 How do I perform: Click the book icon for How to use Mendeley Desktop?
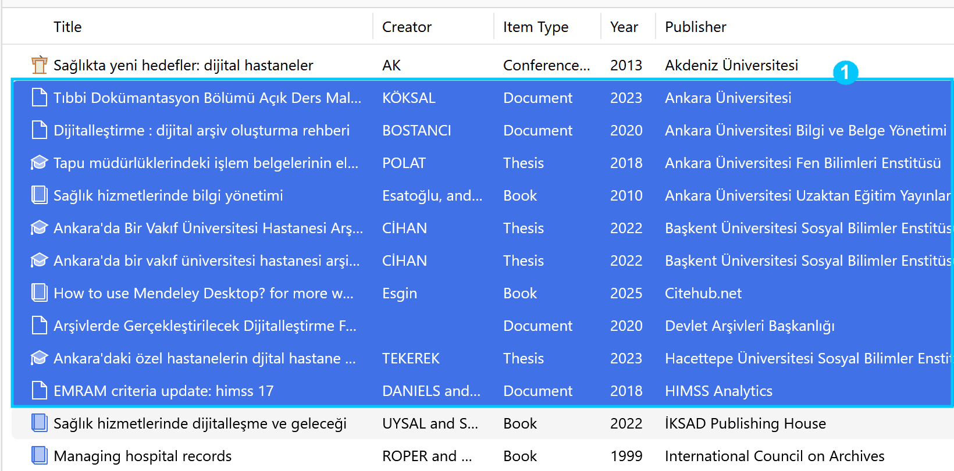point(39,292)
